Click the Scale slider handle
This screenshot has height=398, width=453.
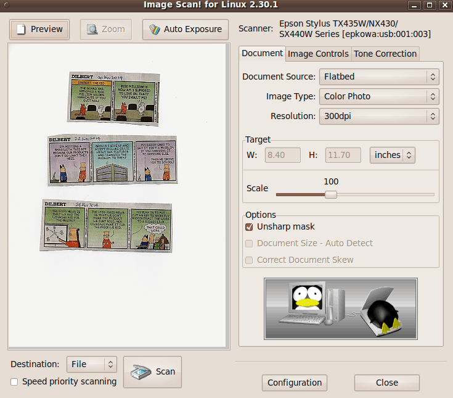point(331,194)
